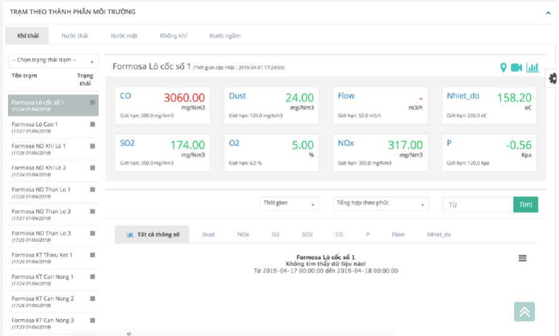Switch to the Không khí tab
Screen dimensions: 559x336
173,36
